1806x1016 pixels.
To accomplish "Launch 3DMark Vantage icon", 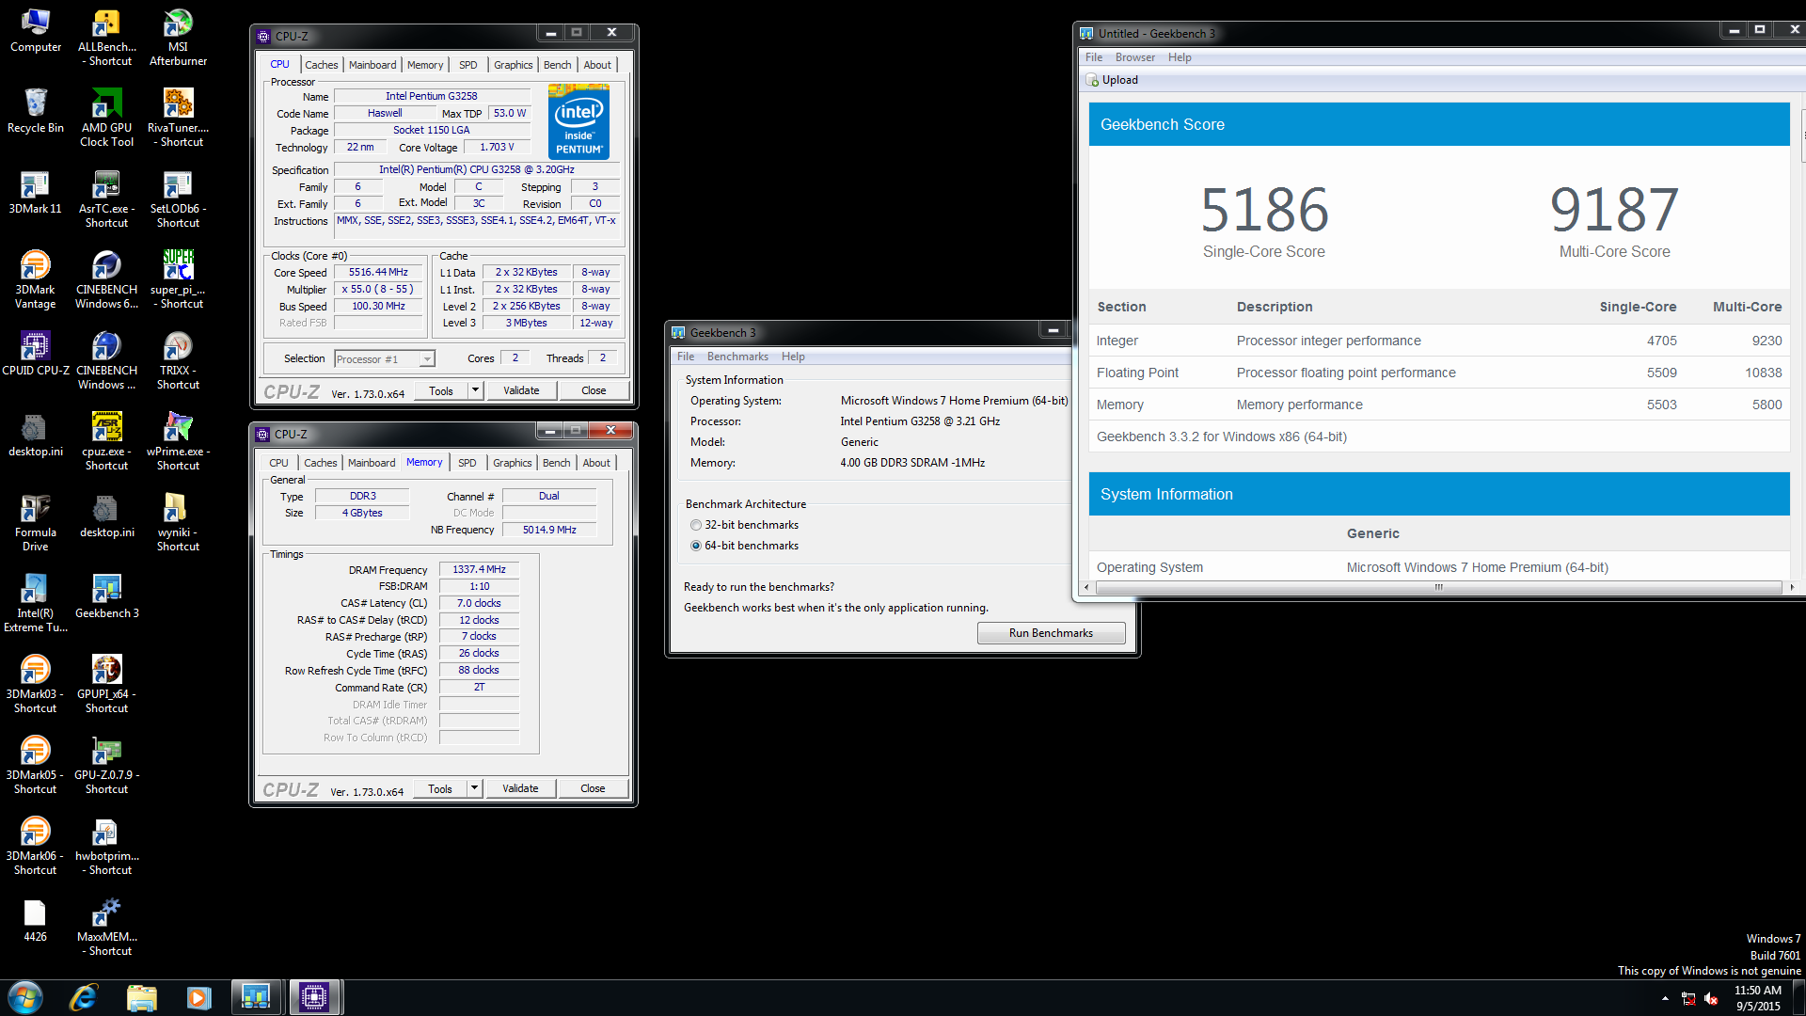I will coord(36,280).
